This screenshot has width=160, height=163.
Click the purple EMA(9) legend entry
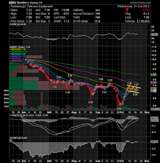click(17, 58)
